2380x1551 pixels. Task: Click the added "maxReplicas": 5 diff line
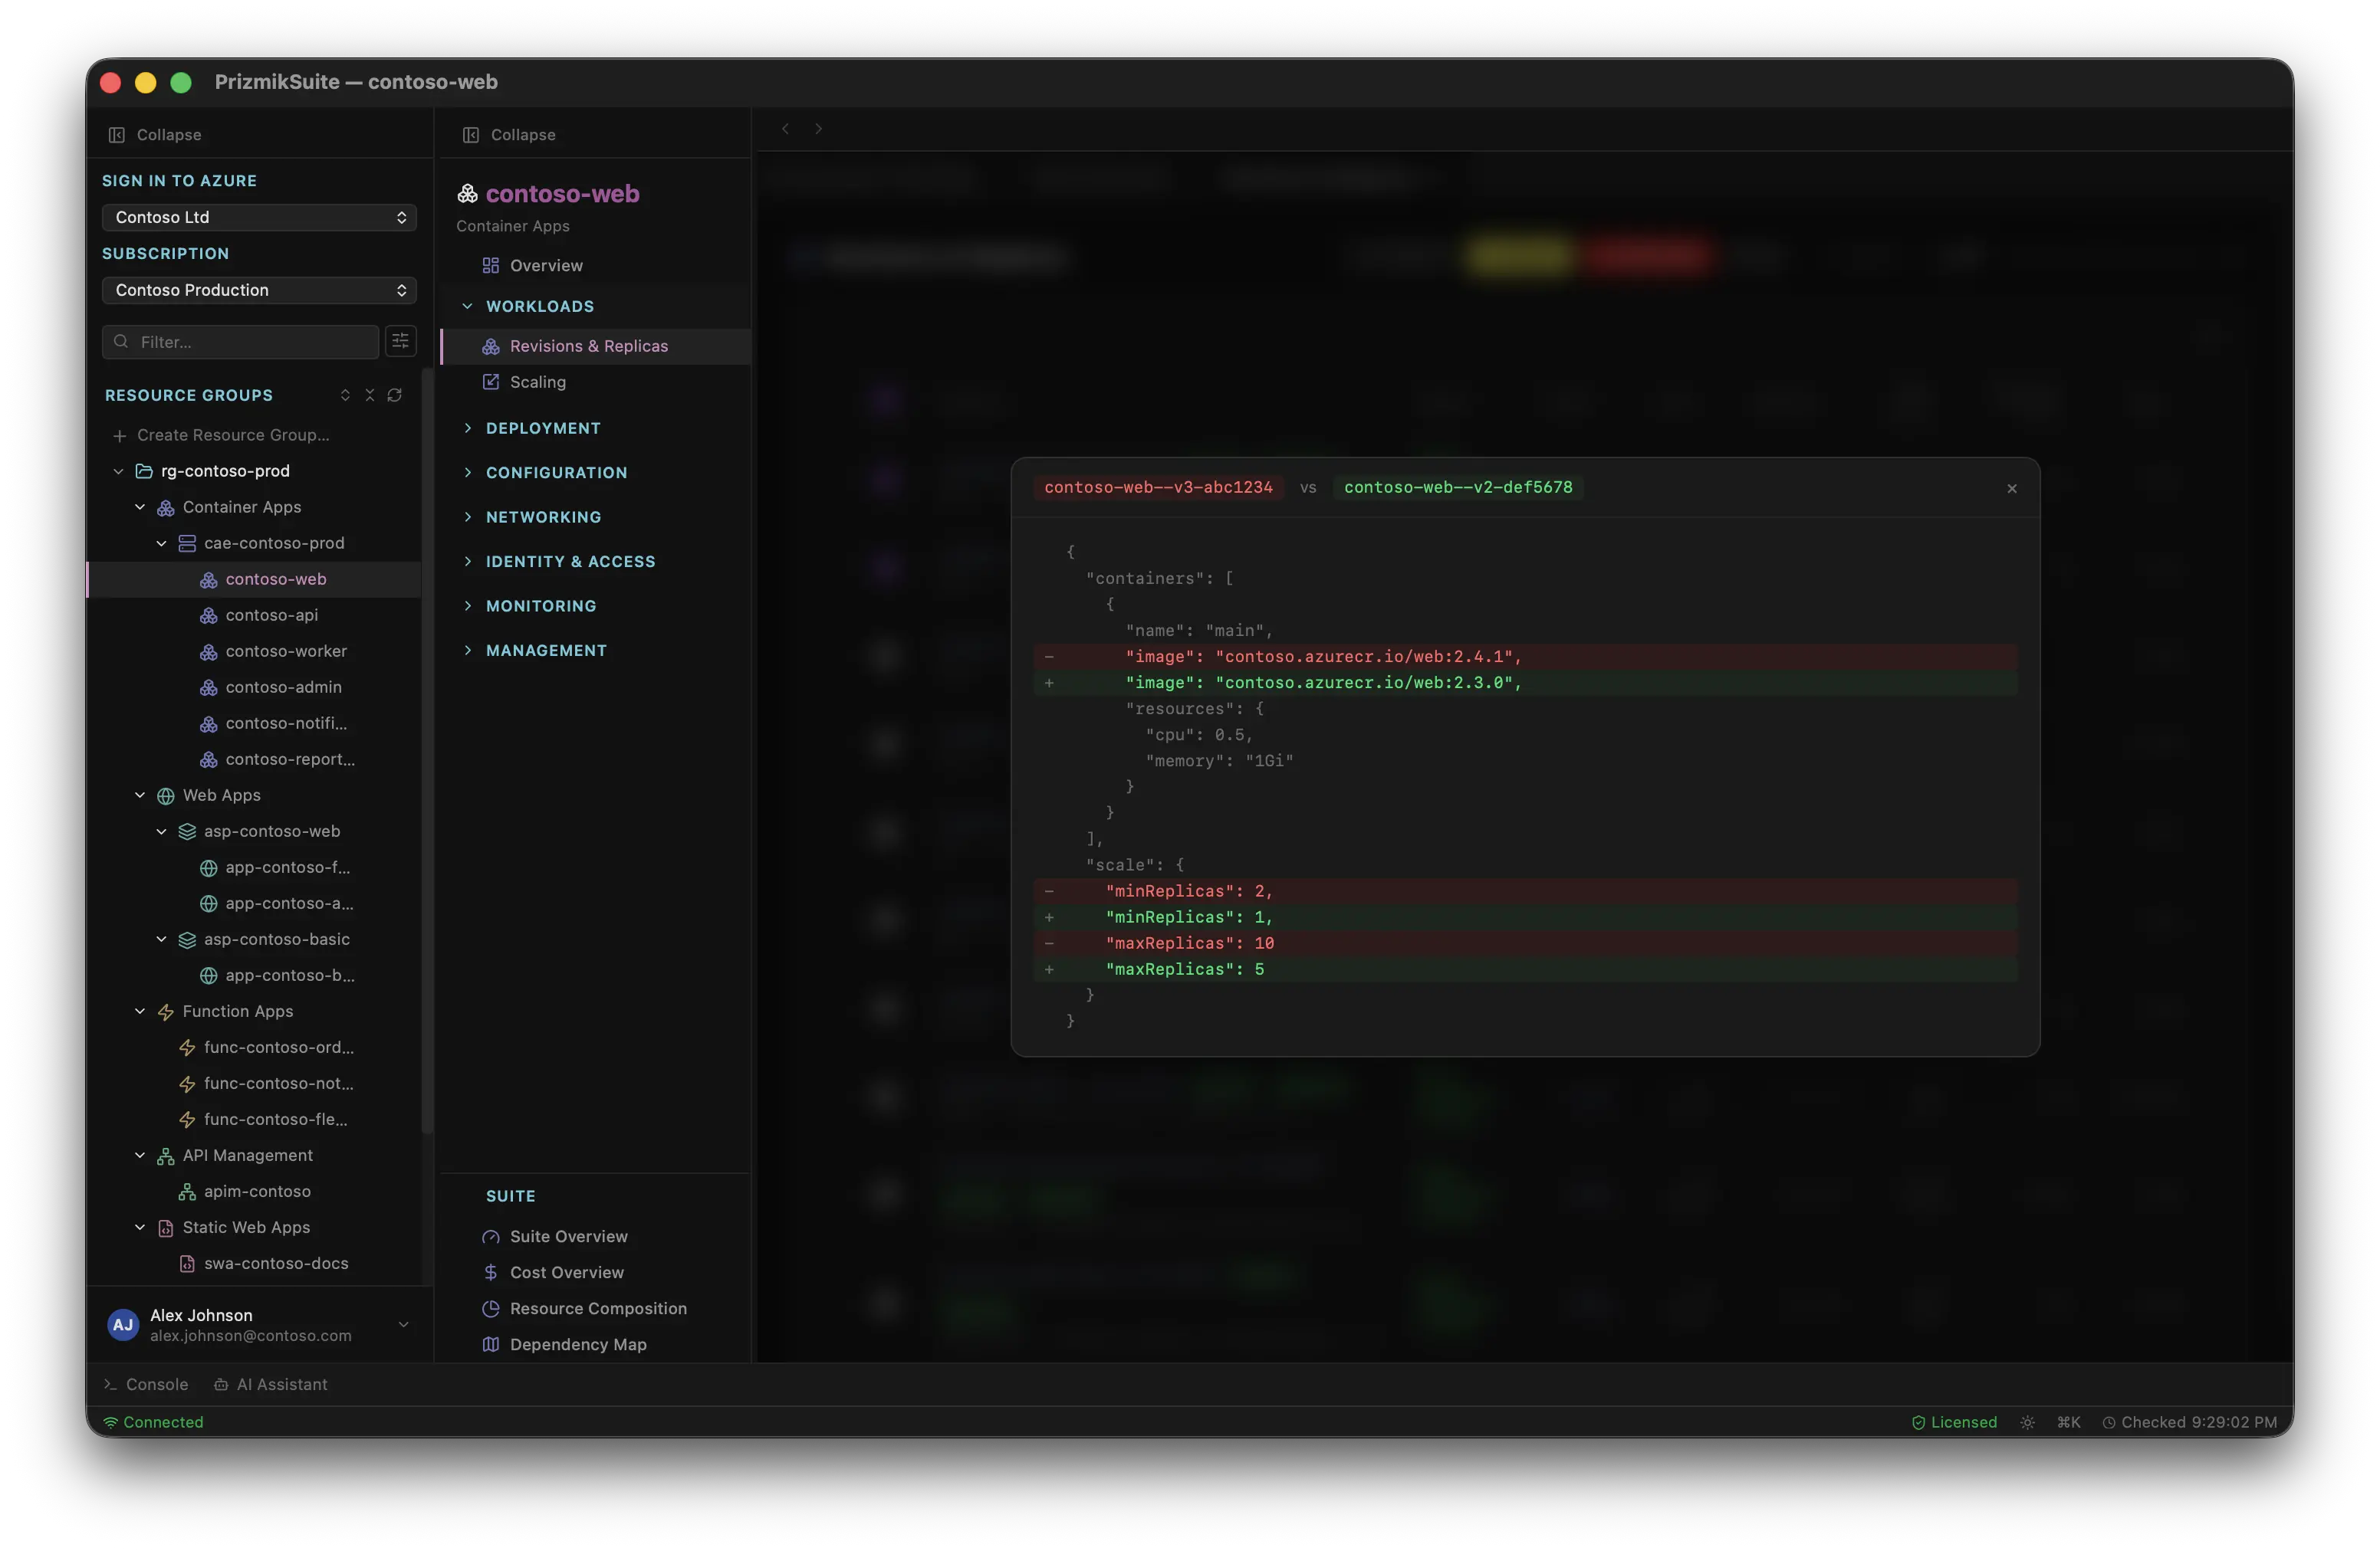(1525, 969)
